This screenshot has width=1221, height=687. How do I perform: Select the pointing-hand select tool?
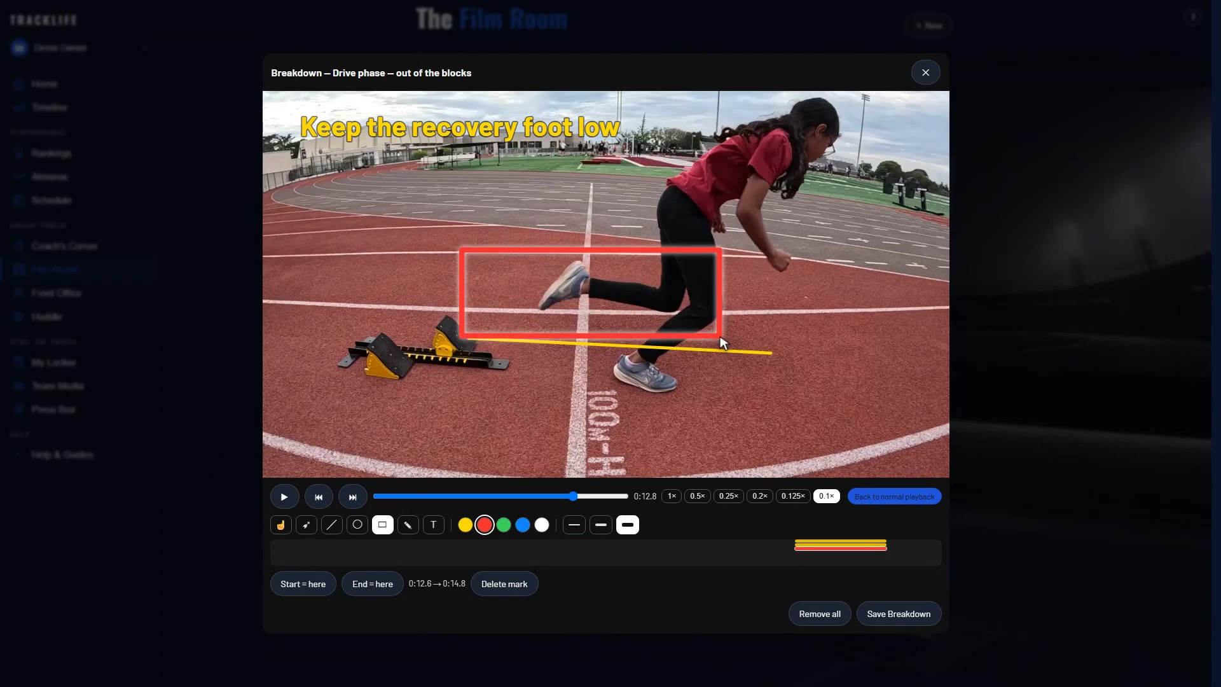(x=281, y=525)
